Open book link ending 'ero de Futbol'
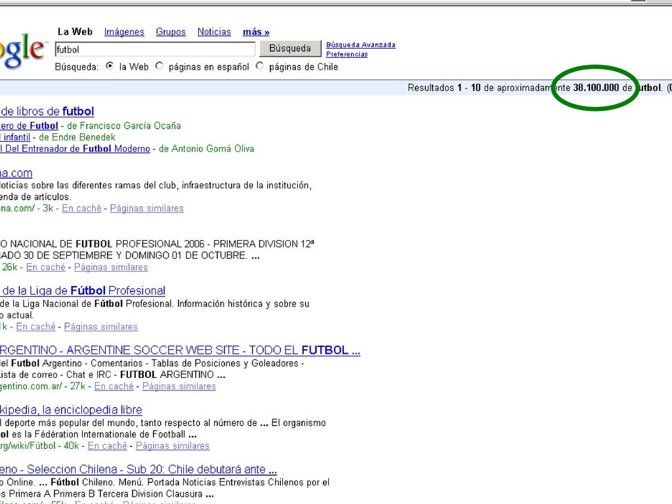The height and width of the screenshot is (504, 672). 29,125
